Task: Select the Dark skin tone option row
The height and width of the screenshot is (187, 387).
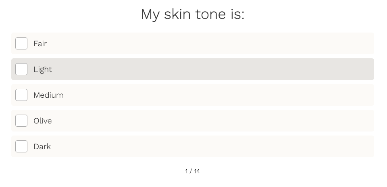Action: [193, 146]
